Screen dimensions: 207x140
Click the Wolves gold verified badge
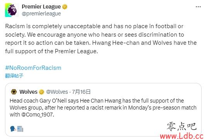[x=41, y=92]
